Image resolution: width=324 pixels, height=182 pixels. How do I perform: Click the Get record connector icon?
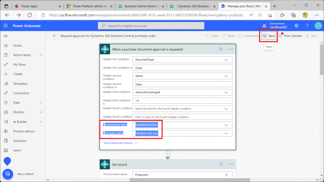(105, 164)
